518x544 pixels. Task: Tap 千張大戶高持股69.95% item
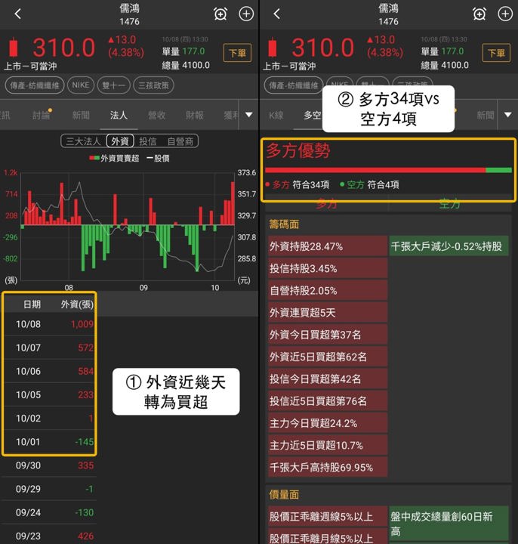327,468
